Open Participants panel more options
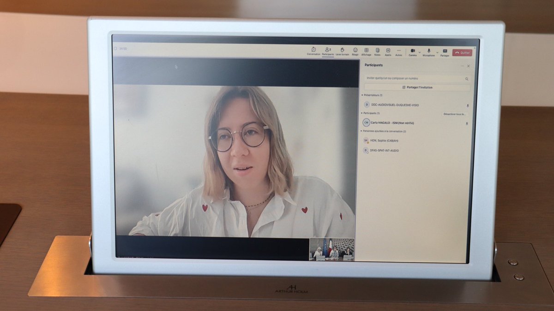Screen dimensions: 554x311 click(462, 66)
